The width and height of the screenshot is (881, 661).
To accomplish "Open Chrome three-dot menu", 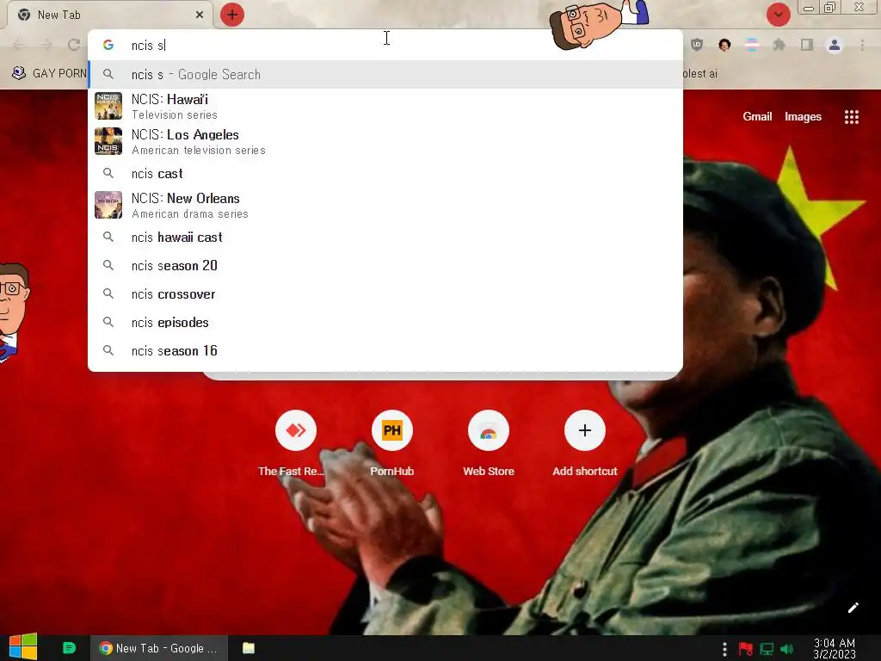I will (x=862, y=45).
